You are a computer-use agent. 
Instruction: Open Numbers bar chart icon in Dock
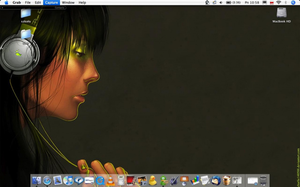(195, 181)
